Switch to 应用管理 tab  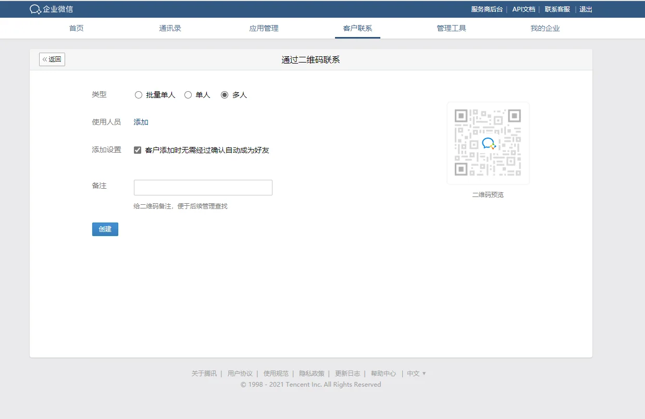(x=264, y=28)
